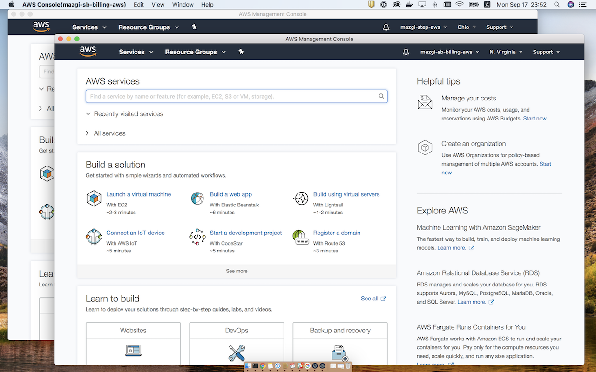The image size is (596, 372).
Task: Open the notifications bell in front window
Action: pyautogui.click(x=406, y=52)
